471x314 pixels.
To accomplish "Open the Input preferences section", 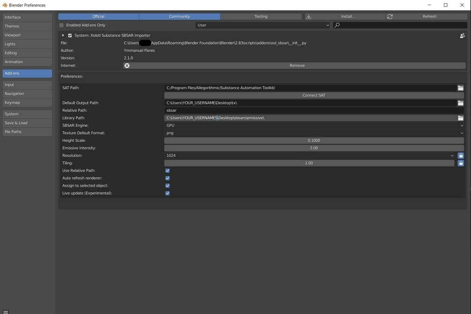I will coord(27,85).
